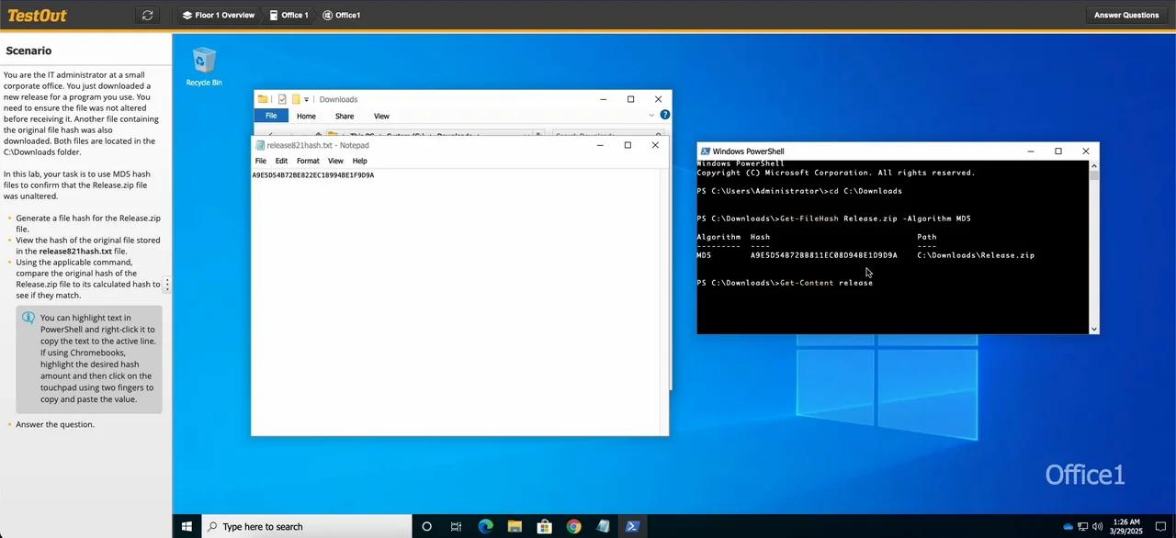Open the Recycle Bin on the desktop

pyautogui.click(x=203, y=61)
